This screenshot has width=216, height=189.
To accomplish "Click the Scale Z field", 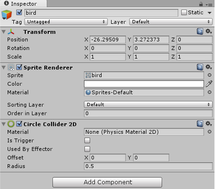I will tap(195, 57).
